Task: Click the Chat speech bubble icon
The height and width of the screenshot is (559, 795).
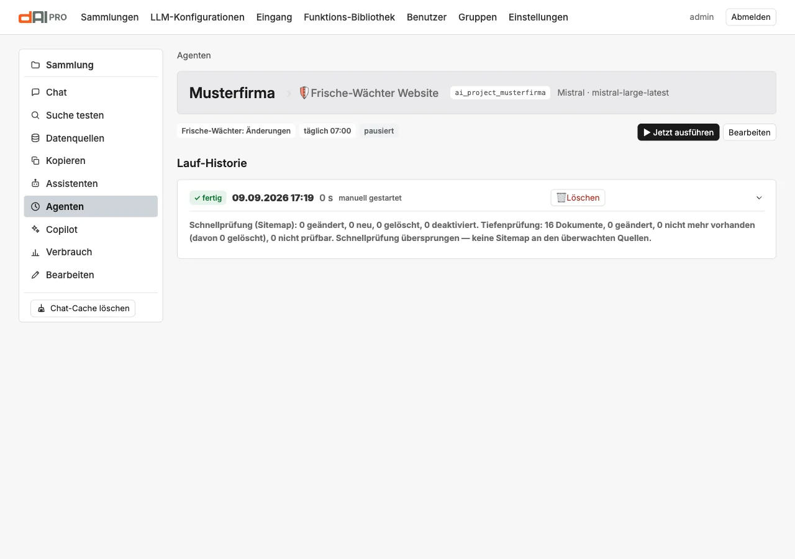Action: point(35,93)
